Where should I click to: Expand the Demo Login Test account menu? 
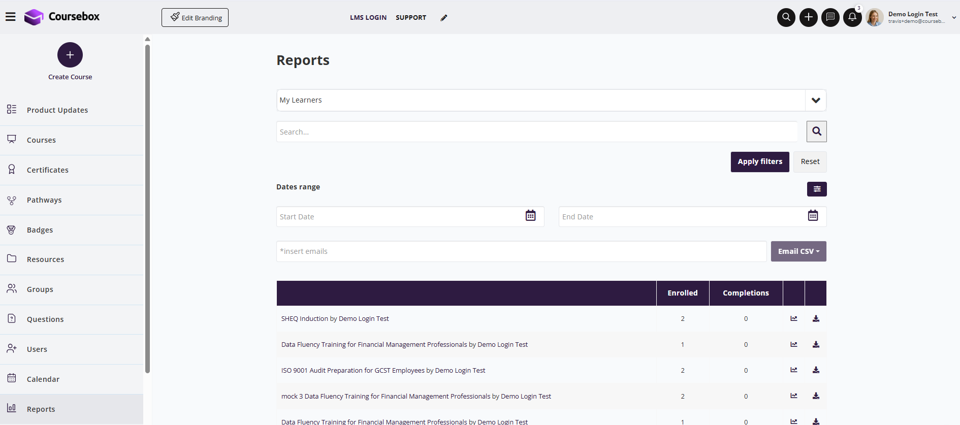(x=954, y=17)
